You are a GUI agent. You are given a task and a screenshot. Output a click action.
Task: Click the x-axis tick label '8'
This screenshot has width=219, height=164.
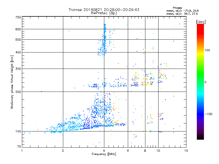[x=145, y=151]
